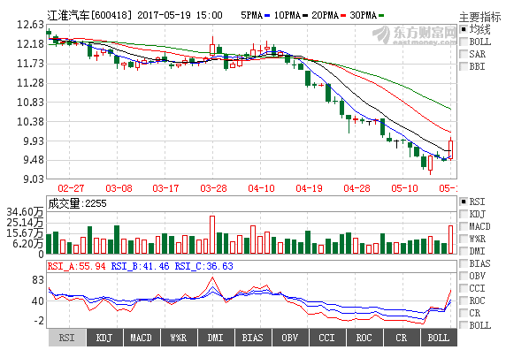Click the 30PMA green legend marker
The image size is (506, 350).
pos(381,16)
